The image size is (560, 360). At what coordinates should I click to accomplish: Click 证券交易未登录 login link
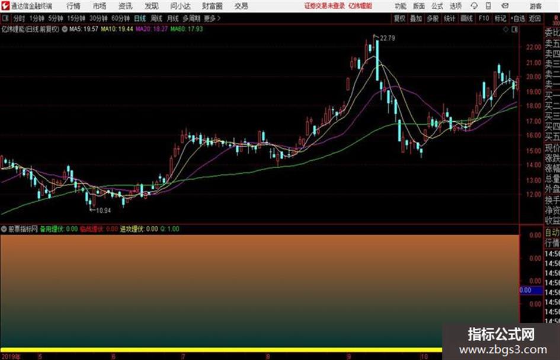coord(325,6)
